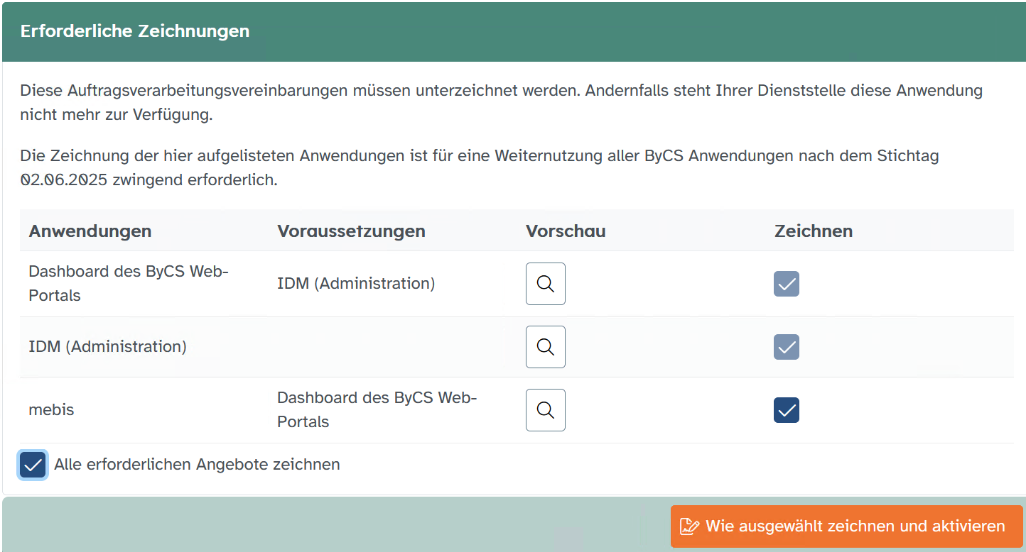
Task: Select the 'Voraussetzungen' column header
Action: click(351, 231)
